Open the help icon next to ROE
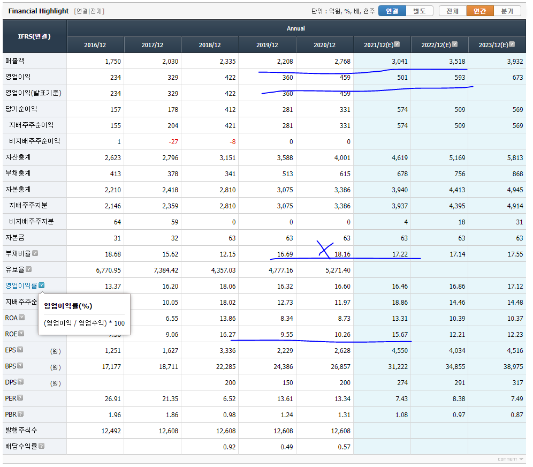The height and width of the screenshot is (467, 533). 21,333
